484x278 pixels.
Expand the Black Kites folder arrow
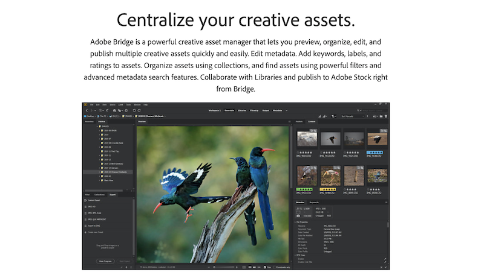tap(100, 180)
